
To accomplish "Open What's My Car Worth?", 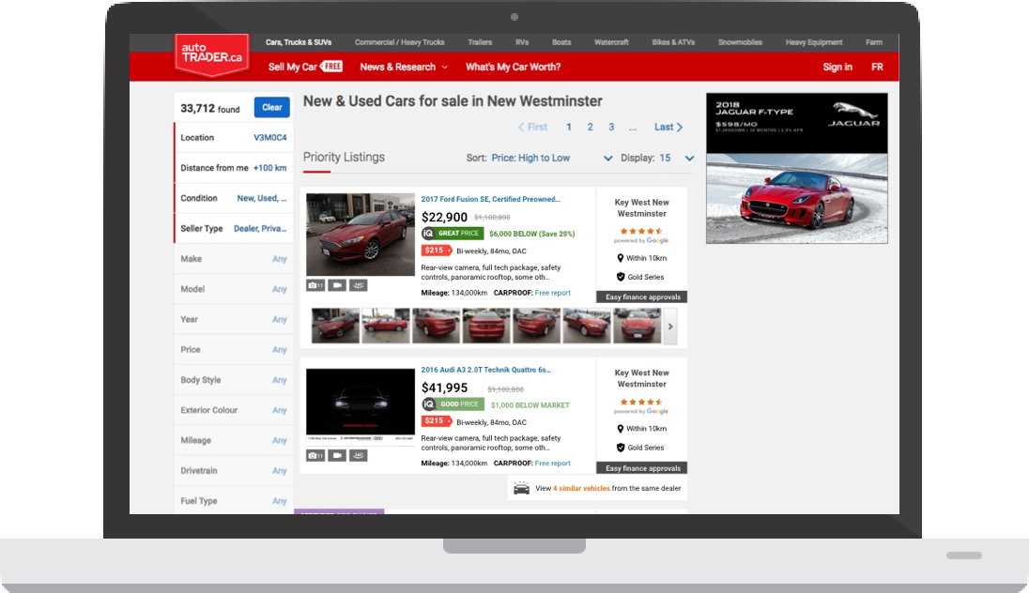I will click(x=514, y=67).
